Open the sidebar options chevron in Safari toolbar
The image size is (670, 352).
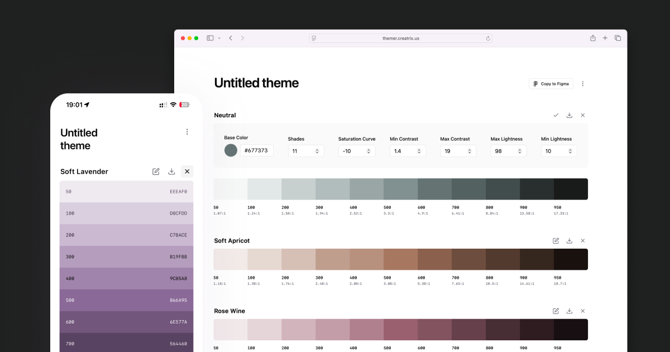coord(219,38)
